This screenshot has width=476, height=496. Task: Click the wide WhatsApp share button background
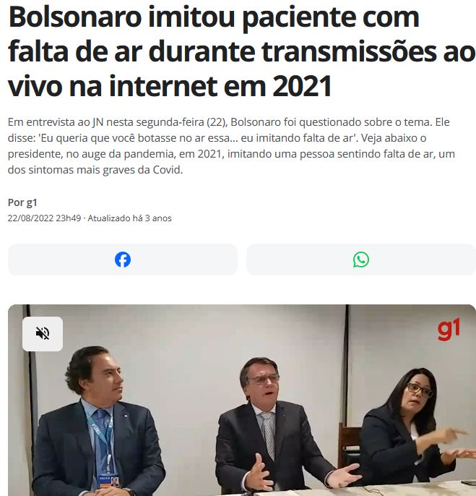point(361,260)
